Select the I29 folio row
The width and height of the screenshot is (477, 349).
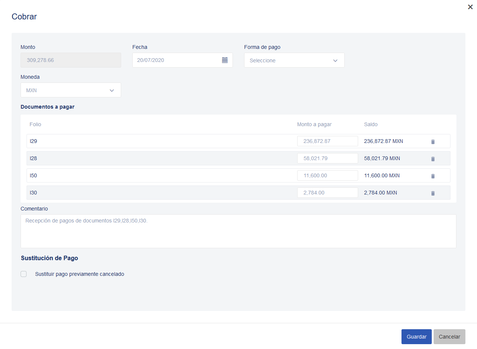[150, 141]
